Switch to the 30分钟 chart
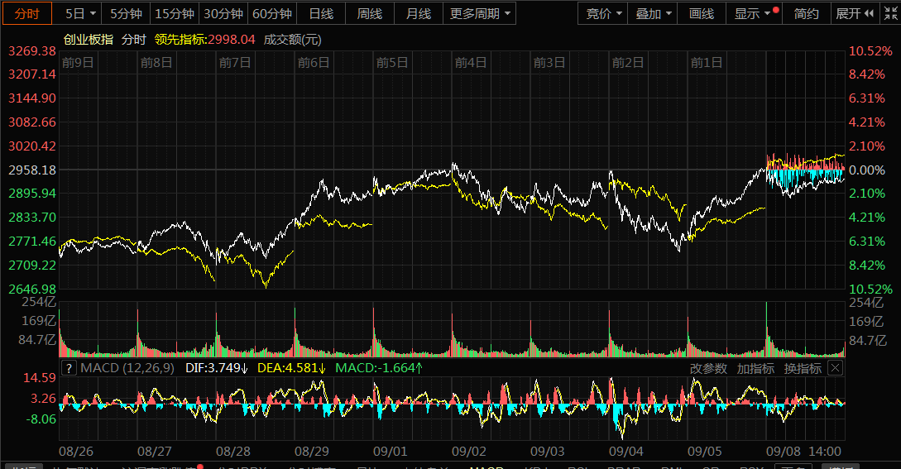The width and height of the screenshot is (901, 469). [x=223, y=13]
